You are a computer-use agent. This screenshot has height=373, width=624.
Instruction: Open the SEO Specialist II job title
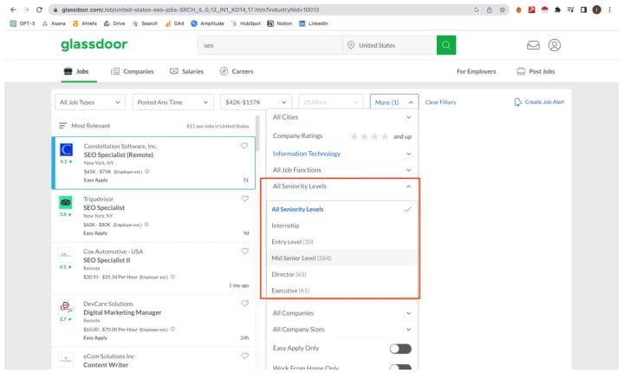[107, 260]
